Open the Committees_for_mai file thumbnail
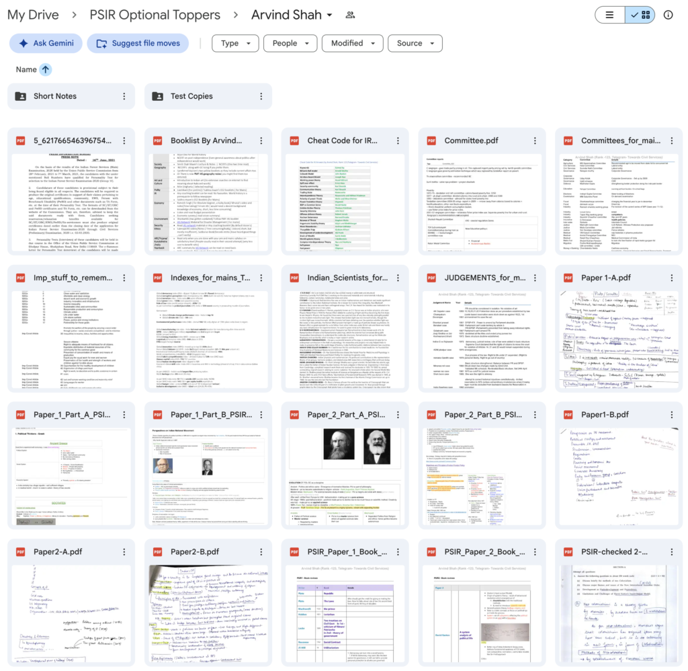The width and height of the screenshot is (688, 671). [x=619, y=202]
